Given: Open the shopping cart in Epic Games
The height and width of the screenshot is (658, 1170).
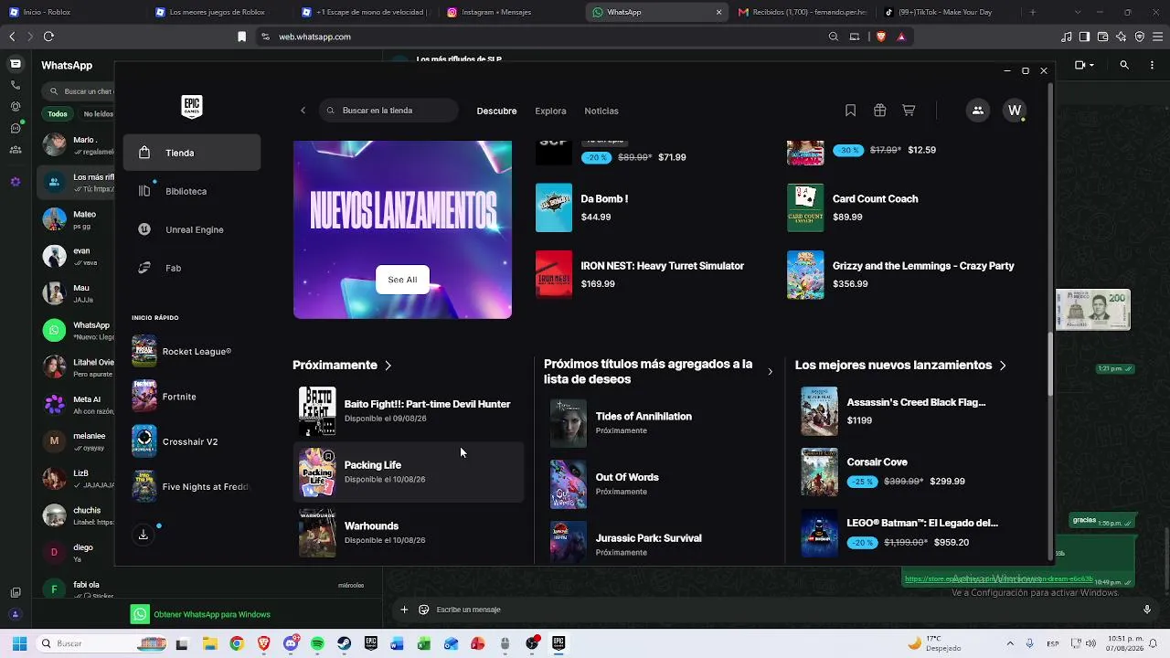Looking at the screenshot, I should pyautogui.click(x=909, y=111).
